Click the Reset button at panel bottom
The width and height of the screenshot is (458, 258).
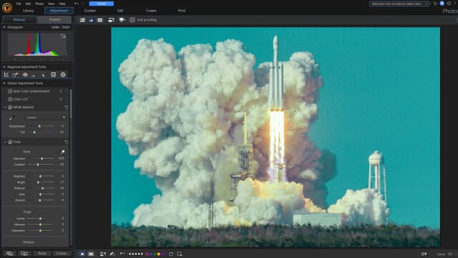pos(42,254)
